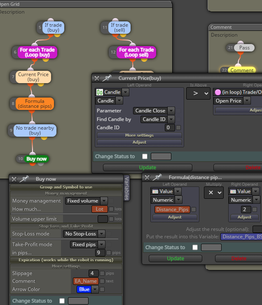Toggle the Distance_Pips checkbox in Formula
The image size is (262, 305).
(x=194, y=210)
